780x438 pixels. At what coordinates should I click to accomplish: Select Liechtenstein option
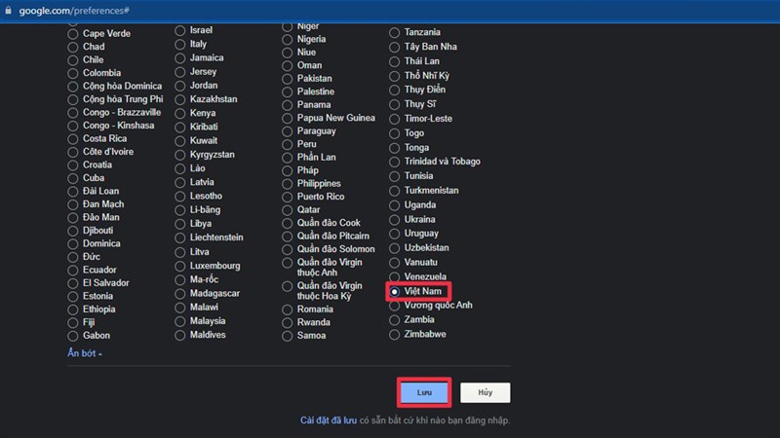180,237
